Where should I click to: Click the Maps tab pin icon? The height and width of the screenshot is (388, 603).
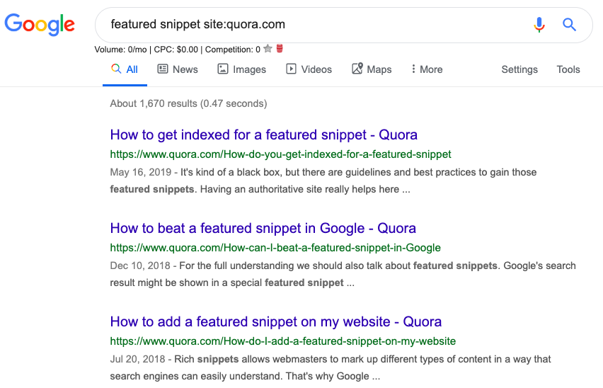(x=357, y=69)
